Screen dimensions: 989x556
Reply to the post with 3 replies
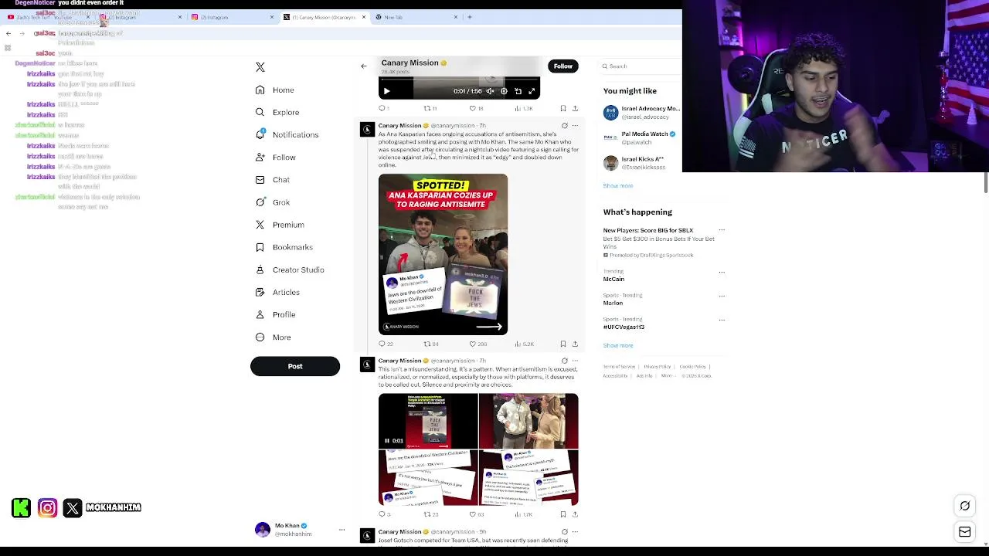tap(384, 514)
